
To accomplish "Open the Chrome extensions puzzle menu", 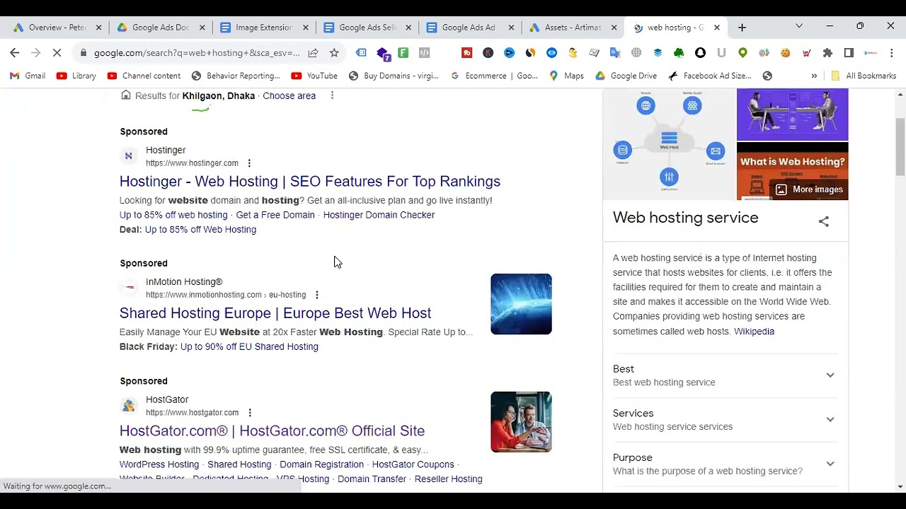I will pyautogui.click(x=827, y=53).
